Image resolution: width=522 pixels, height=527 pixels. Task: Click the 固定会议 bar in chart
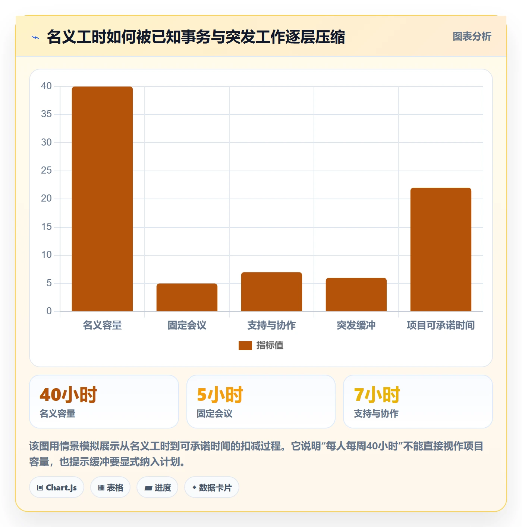click(187, 297)
